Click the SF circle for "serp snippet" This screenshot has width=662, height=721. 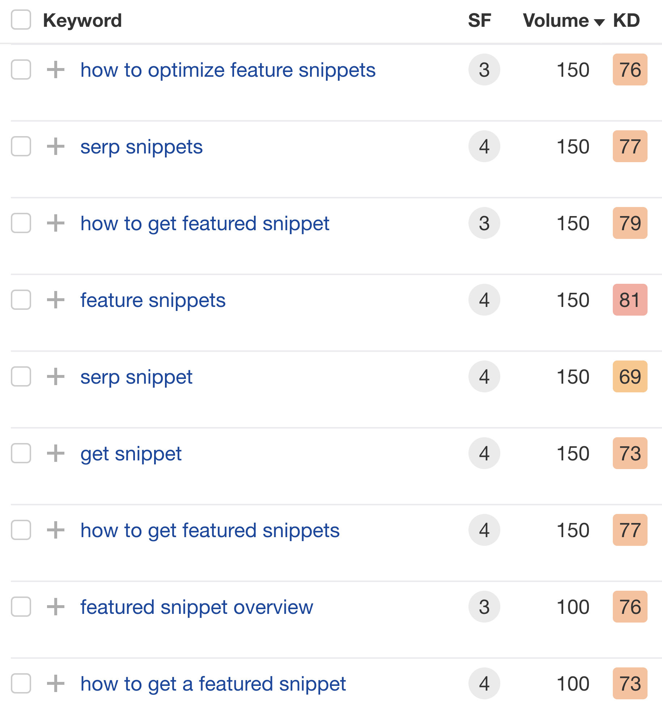[484, 377]
